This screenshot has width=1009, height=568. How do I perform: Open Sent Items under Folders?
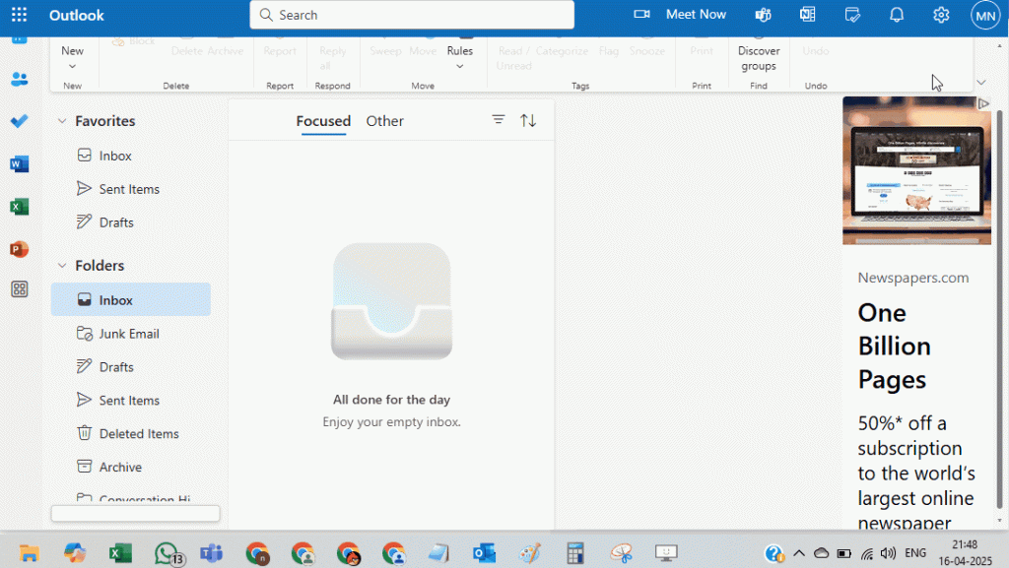[x=131, y=401]
